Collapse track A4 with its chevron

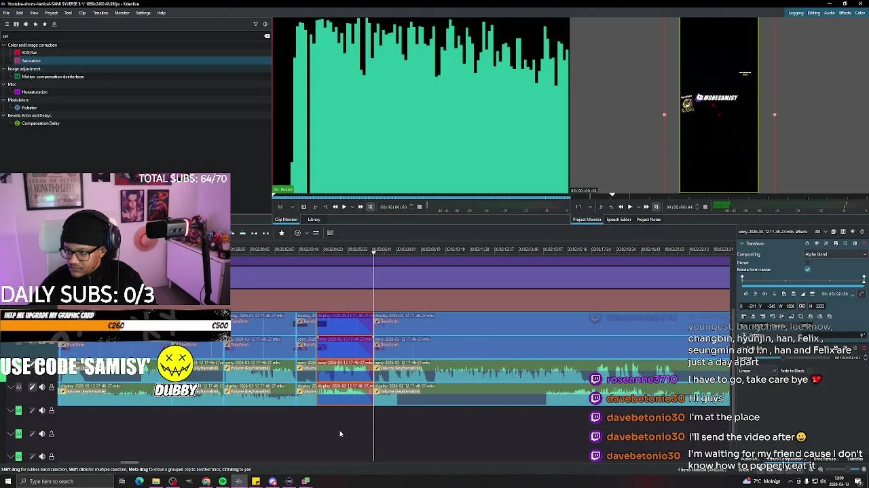click(x=10, y=433)
